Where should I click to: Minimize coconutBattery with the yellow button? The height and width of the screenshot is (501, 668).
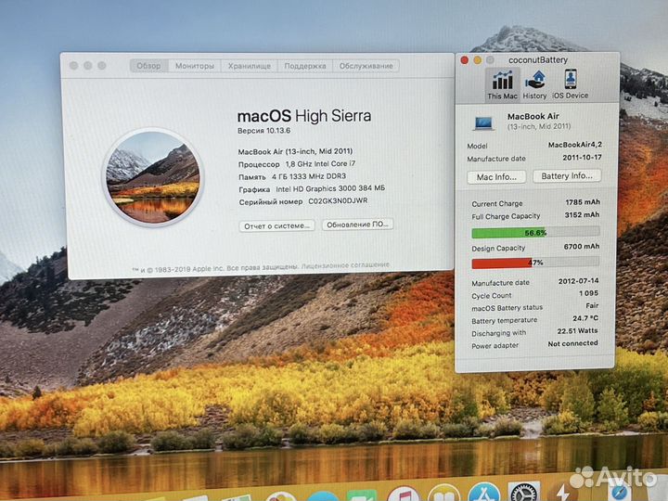[477, 60]
